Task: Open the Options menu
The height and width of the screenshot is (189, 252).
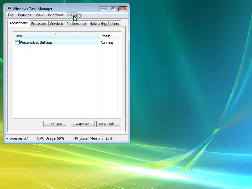Action: pos(25,15)
